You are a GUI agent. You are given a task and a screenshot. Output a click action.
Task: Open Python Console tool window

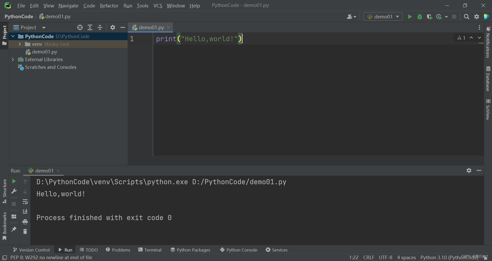pos(239,250)
